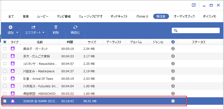Sort by the ジャンル column header
Image resolution: width=224 pixels, height=109 pixels.
pos(158,42)
